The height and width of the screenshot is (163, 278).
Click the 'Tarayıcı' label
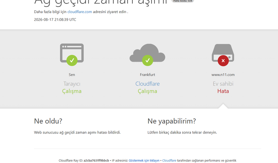72,84
